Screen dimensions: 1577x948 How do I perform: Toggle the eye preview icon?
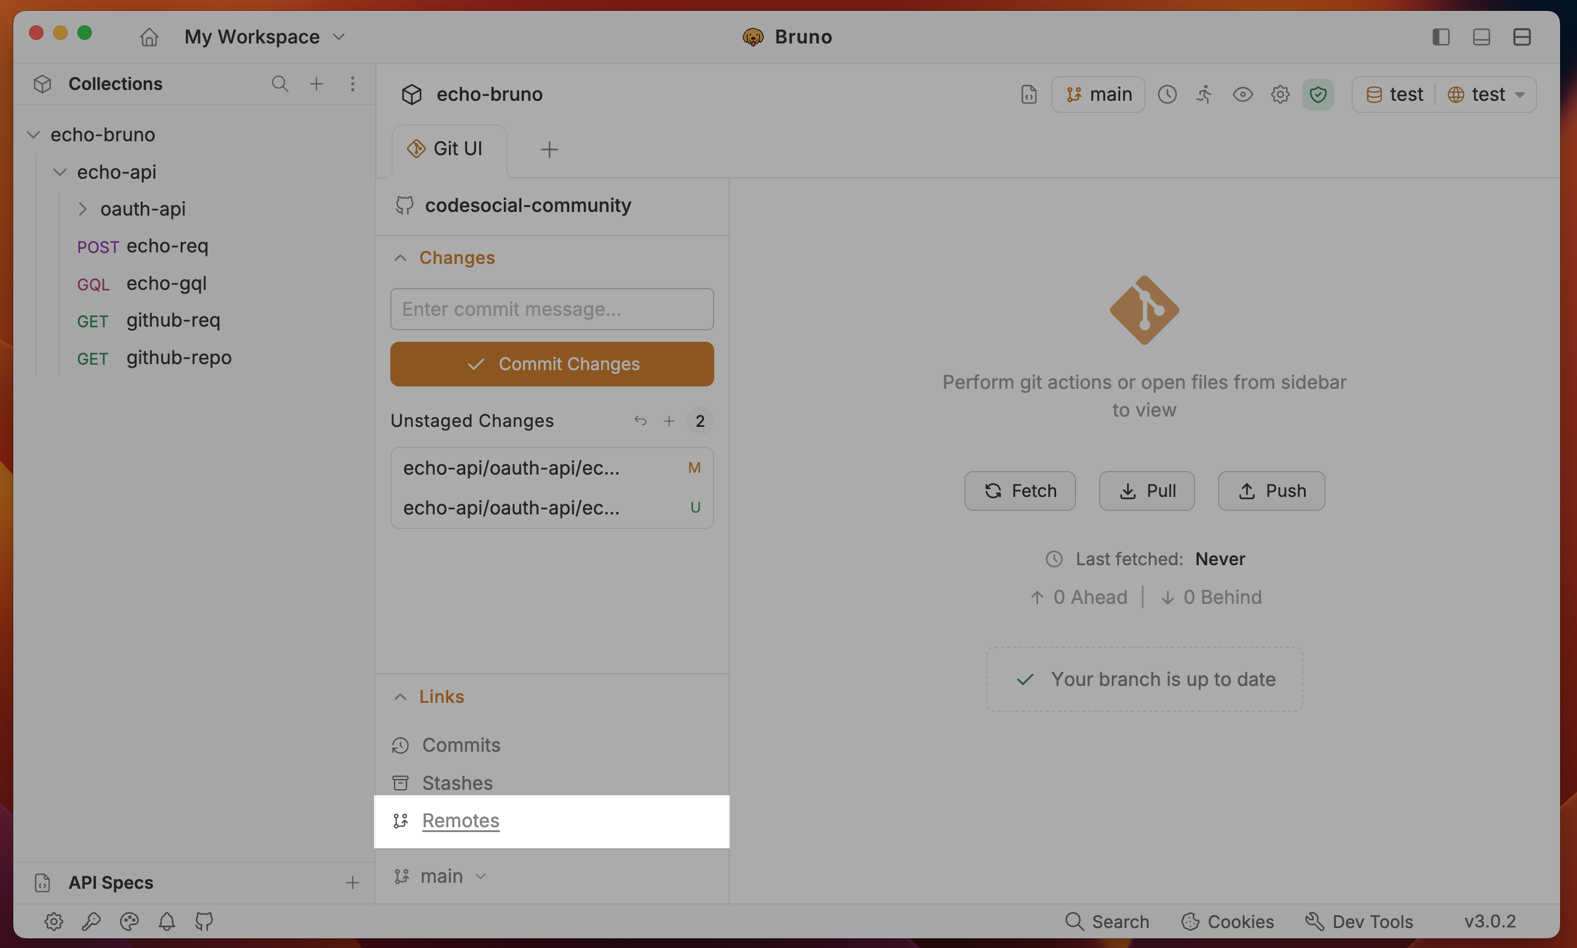pyautogui.click(x=1242, y=95)
